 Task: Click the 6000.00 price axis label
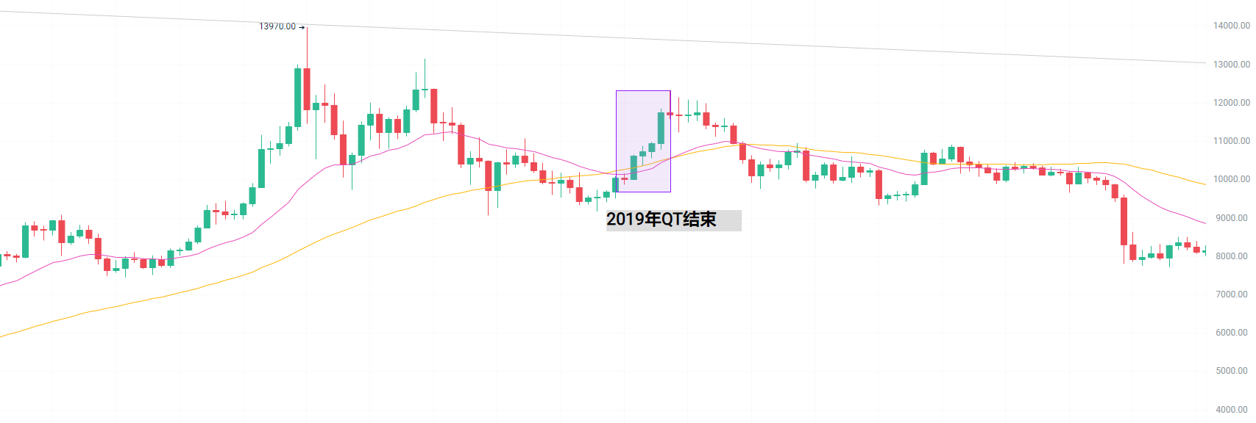1231,333
